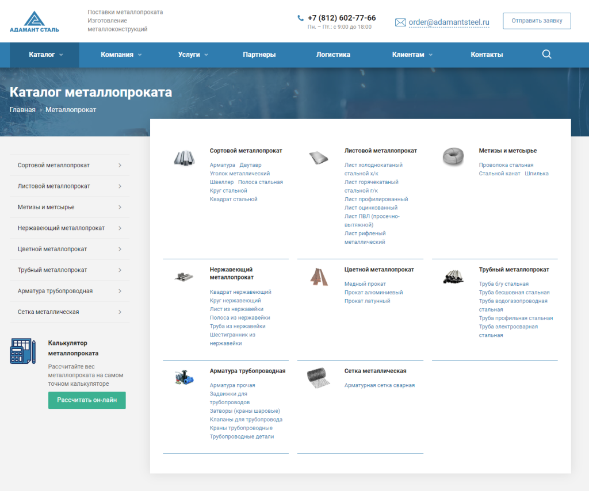Screen dimensions: 589x491
Task: Expand Трубный металлопрокат sidebar chevron
Action: 120,270
